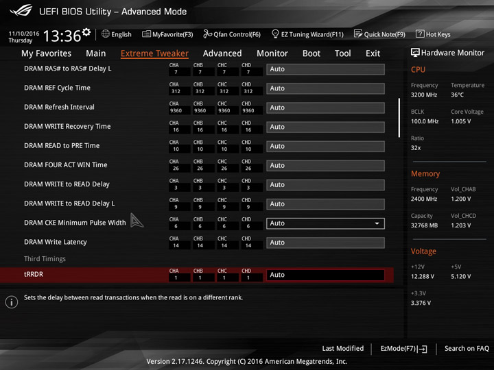Click the tRRDR Auto input field

325,275
